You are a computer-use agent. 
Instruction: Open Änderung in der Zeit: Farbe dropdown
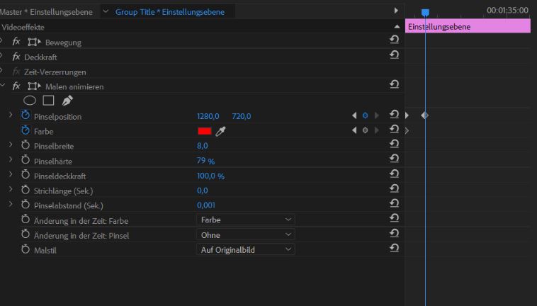point(246,220)
